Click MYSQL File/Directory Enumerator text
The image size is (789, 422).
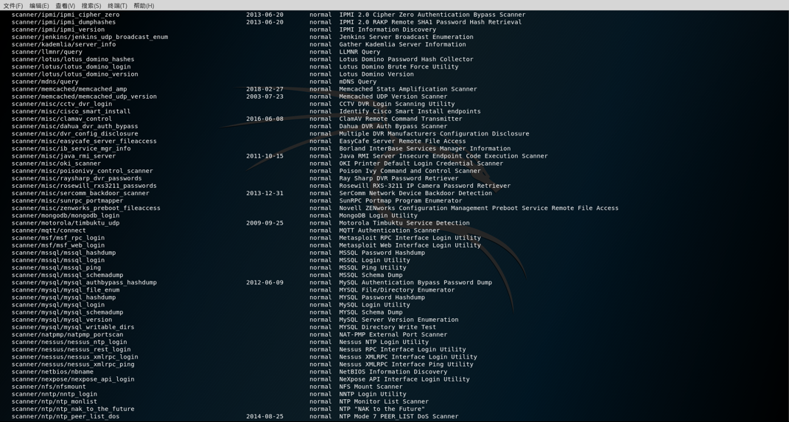coord(397,289)
